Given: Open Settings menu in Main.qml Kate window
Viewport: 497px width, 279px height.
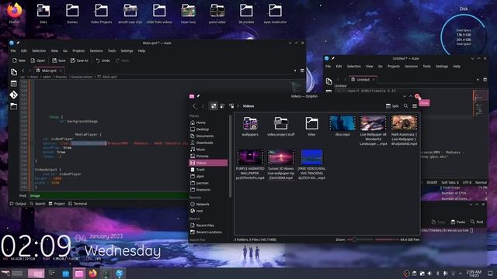Looking at the screenshot, I should [x=127, y=50].
